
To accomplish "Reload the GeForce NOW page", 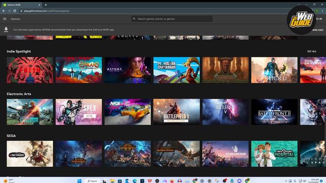I will point(15,11).
